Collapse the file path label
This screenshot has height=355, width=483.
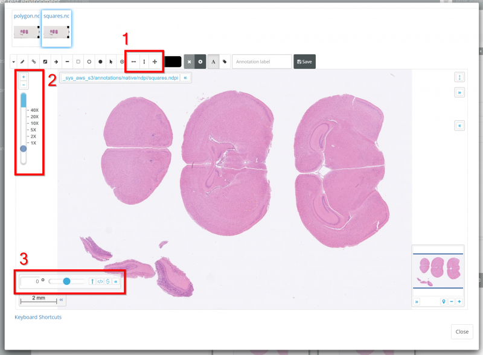185,78
